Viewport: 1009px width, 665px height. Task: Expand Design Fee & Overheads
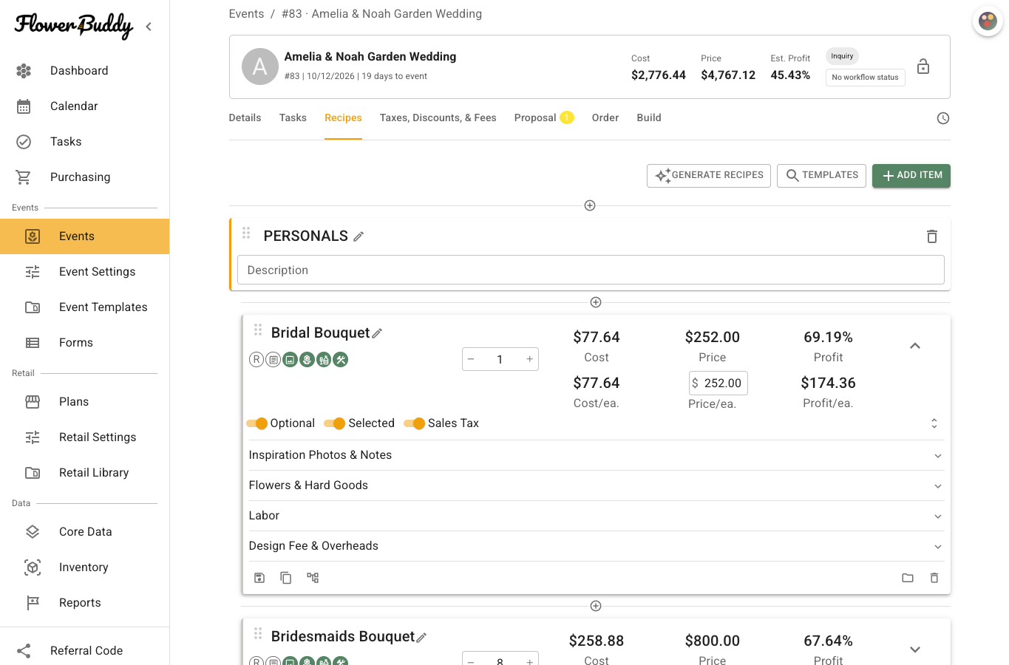pos(596,546)
